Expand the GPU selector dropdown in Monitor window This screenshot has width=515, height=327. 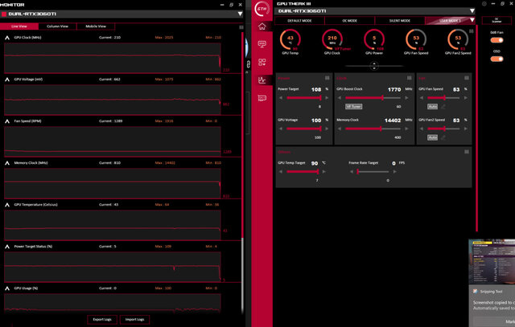click(242, 14)
